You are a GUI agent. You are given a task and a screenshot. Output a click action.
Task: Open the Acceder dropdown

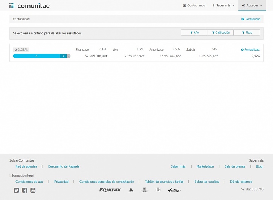pos(252,6)
